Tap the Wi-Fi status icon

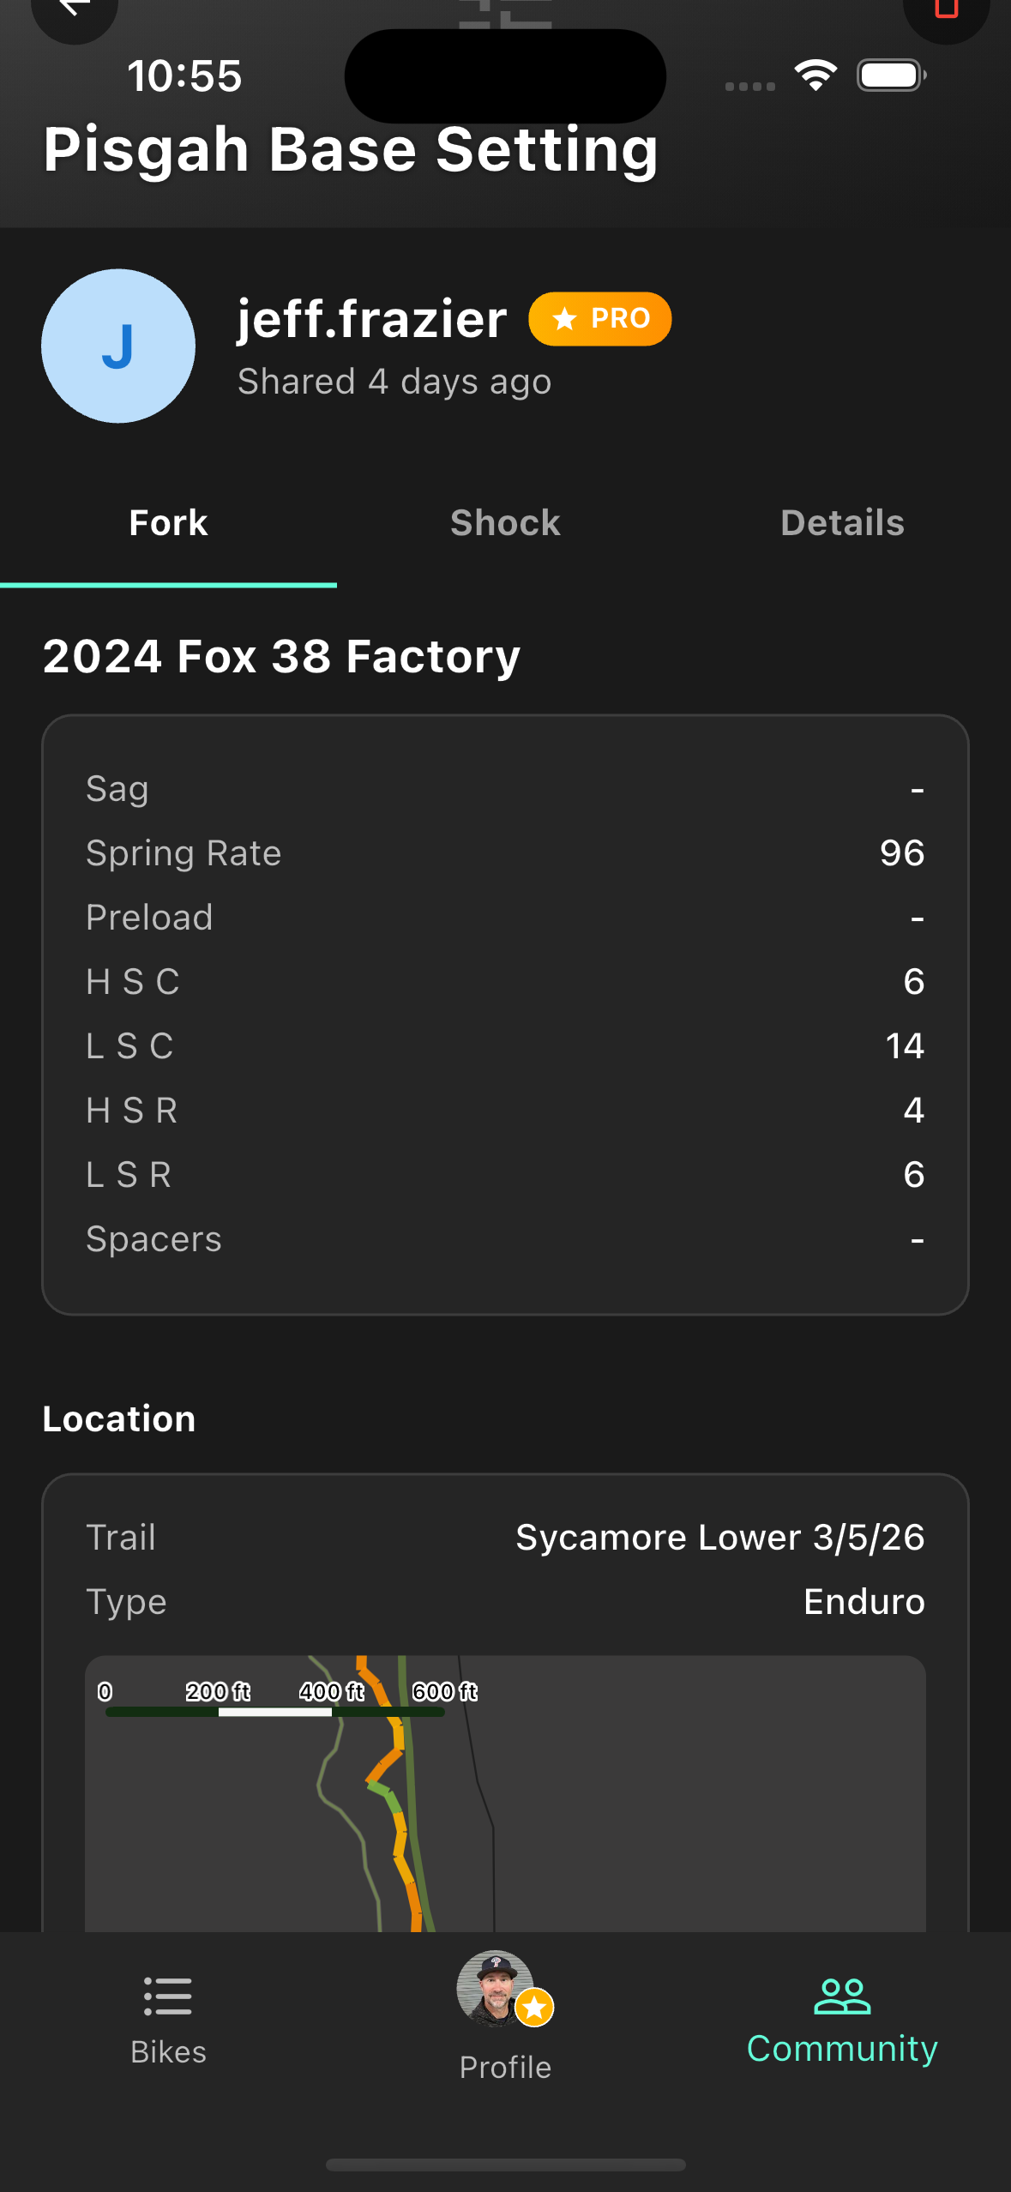tap(815, 75)
